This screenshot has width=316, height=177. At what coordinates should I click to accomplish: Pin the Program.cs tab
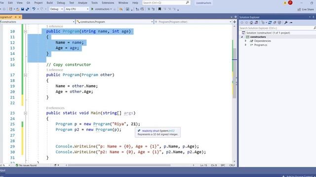[15, 17]
